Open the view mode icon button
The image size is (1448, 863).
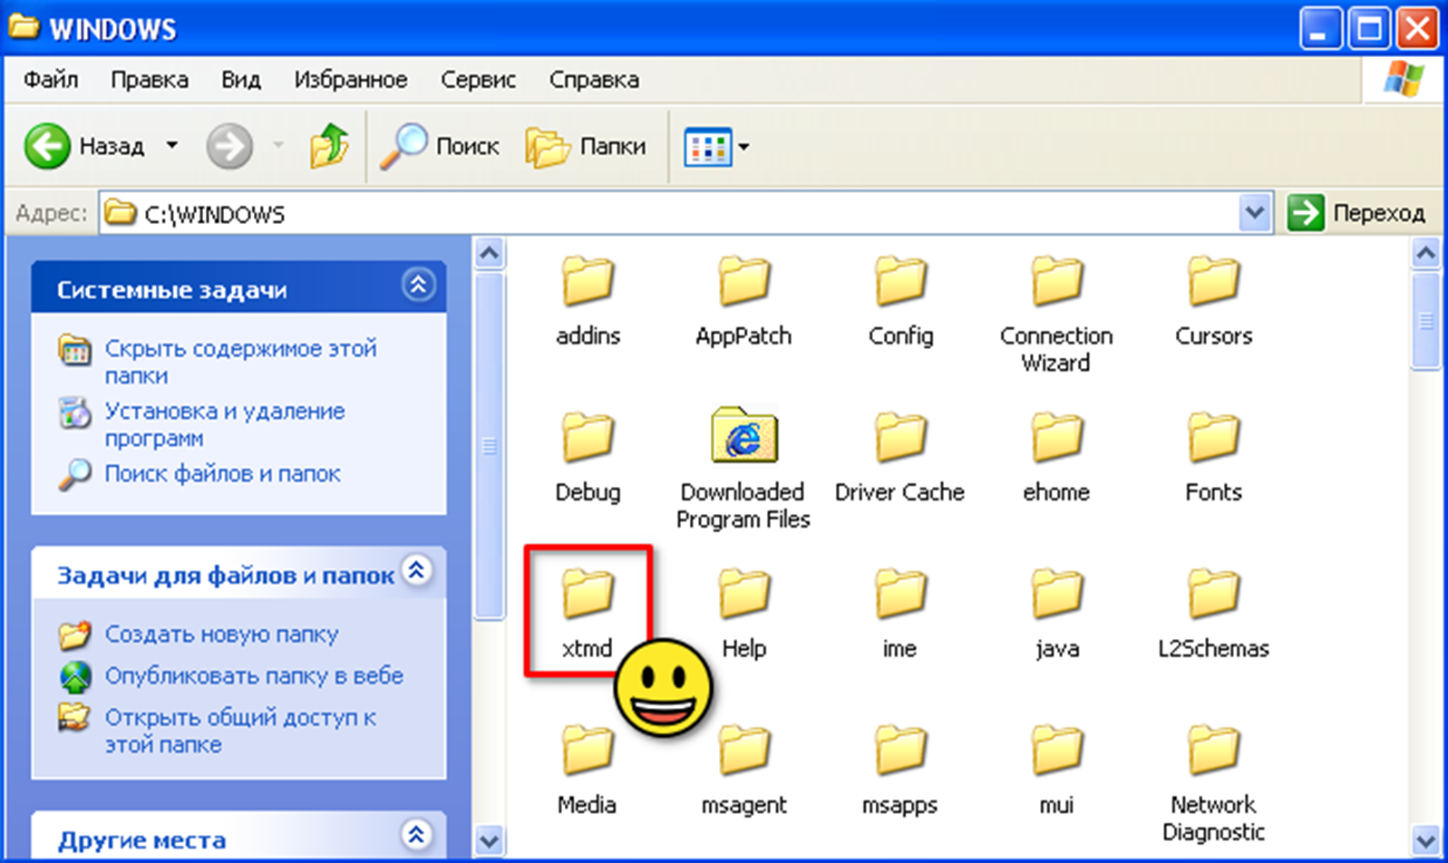click(707, 147)
